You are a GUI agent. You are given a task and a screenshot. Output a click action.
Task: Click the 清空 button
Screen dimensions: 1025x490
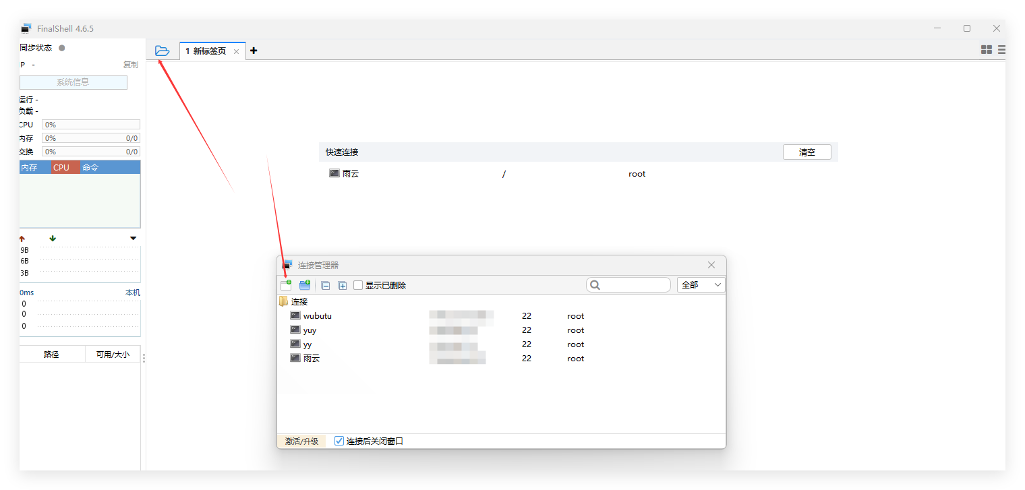click(x=807, y=152)
